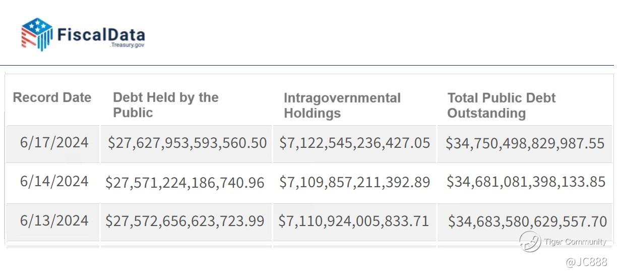This screenshot has width=619, height=276.
Task: Click the $34,683,580,629,557.70 total debt cell
Action: coord(528,222)
